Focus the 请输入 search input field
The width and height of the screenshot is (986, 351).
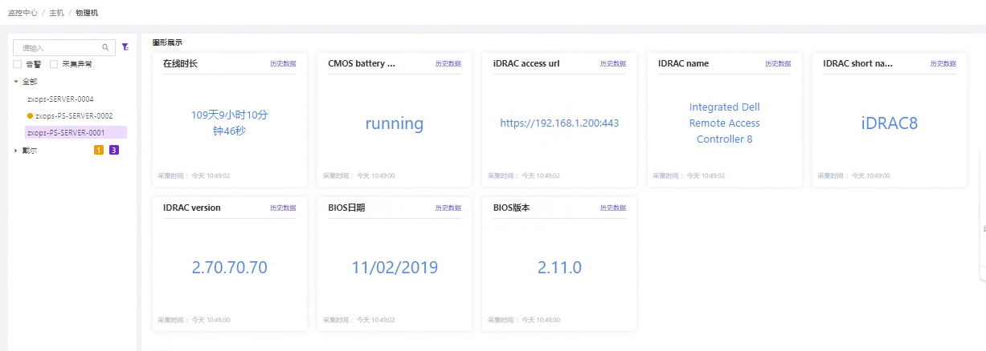click(58, 48)
